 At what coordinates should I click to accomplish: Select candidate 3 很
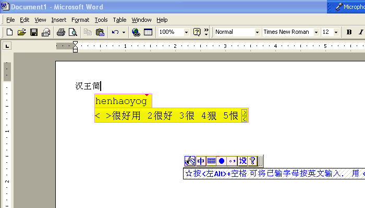tap(187, 115)
